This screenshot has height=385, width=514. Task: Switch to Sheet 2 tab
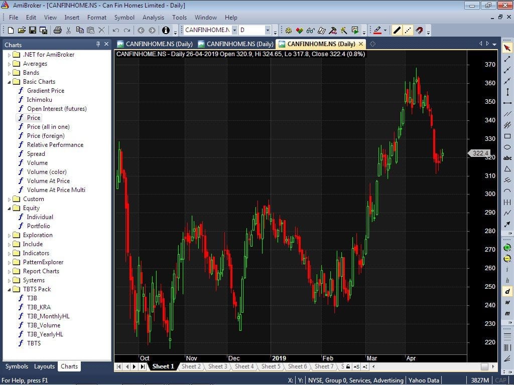[x=191, y=366]
